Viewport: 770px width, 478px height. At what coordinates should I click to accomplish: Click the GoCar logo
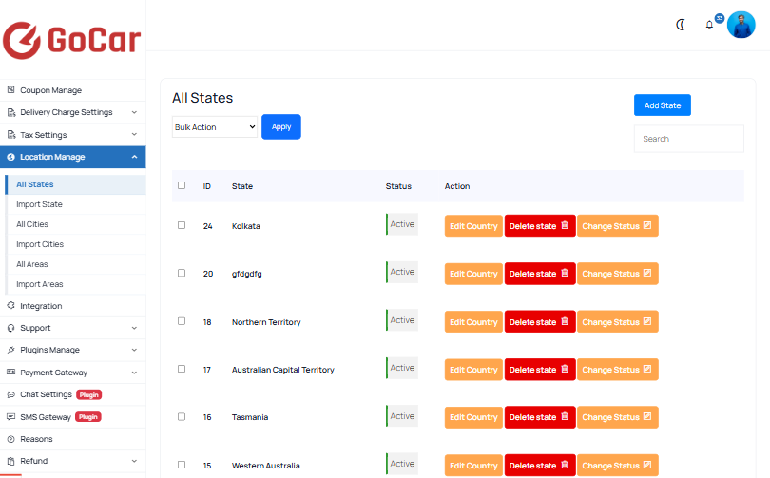(x=71, y=40)
